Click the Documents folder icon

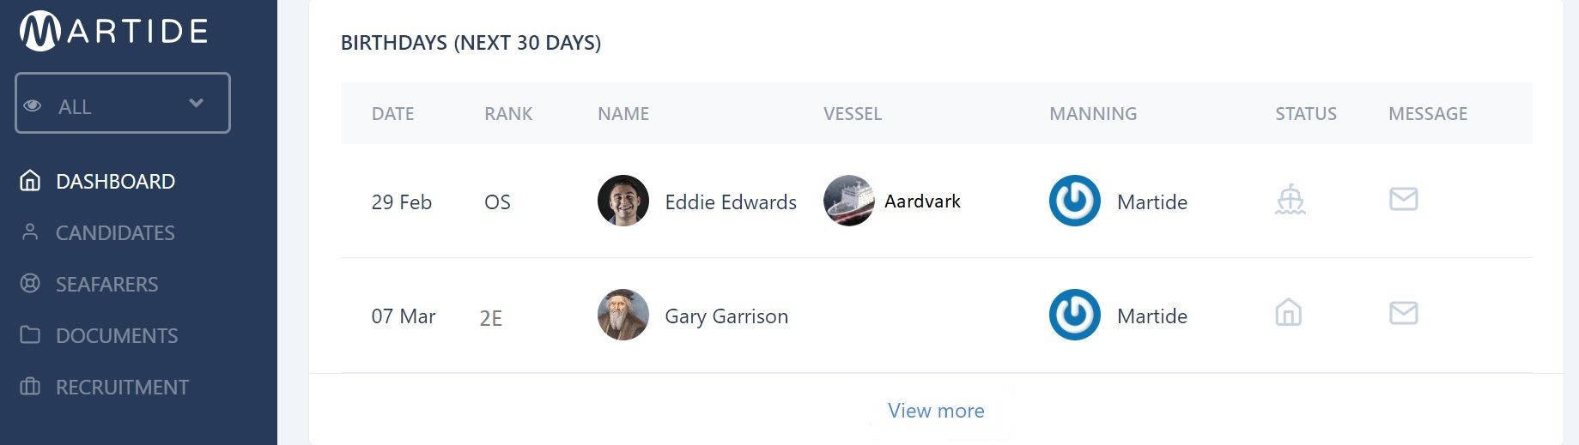pos(30,334)
